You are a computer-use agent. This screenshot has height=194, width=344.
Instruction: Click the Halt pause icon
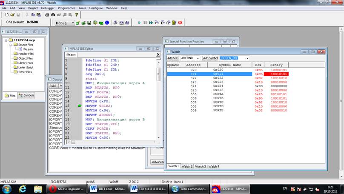pyautogui.click(x=145, y=23)
